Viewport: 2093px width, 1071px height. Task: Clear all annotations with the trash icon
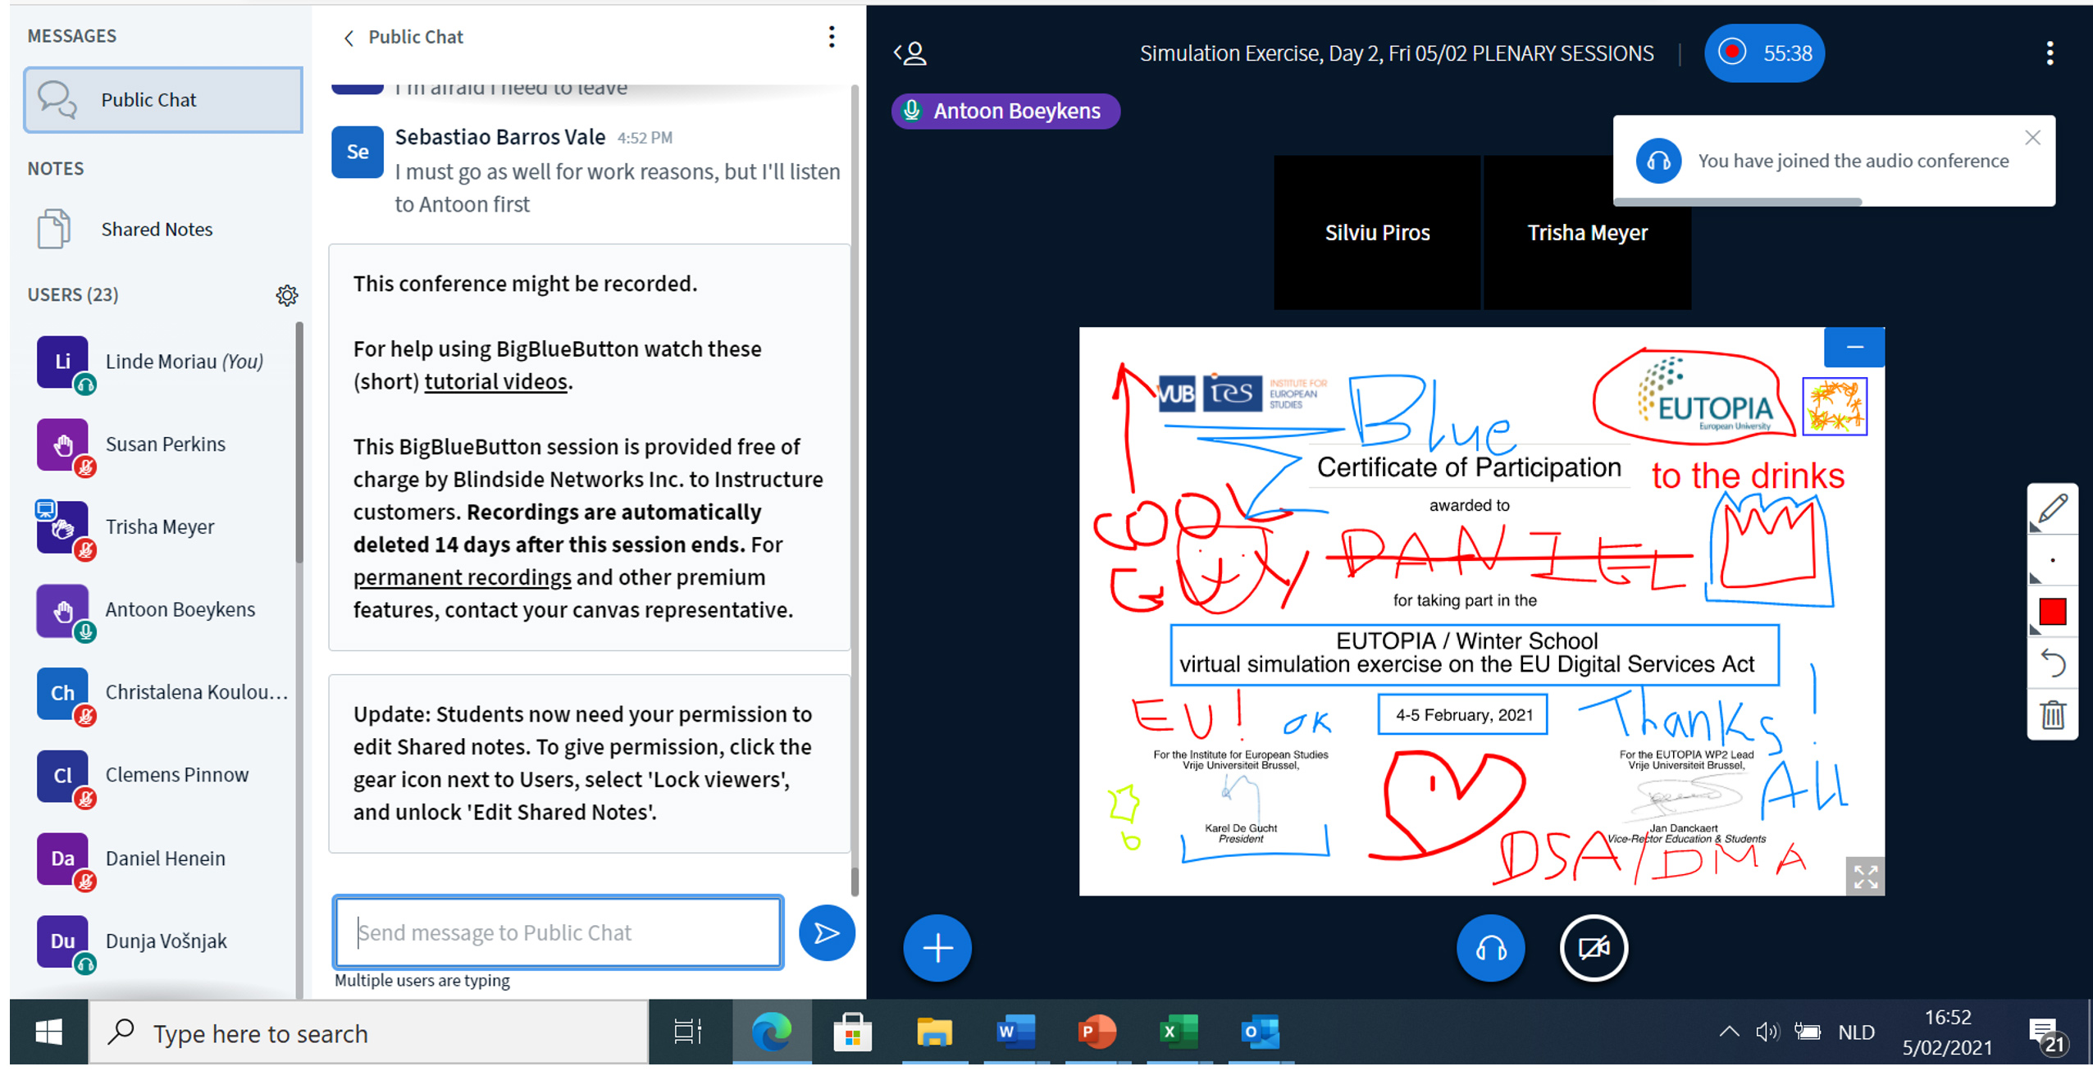2051,714
